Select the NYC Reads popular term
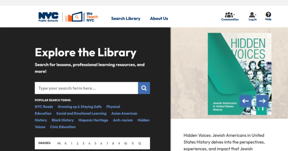The image size is (288, 151). pyautogui.click(x=44, y=107)
